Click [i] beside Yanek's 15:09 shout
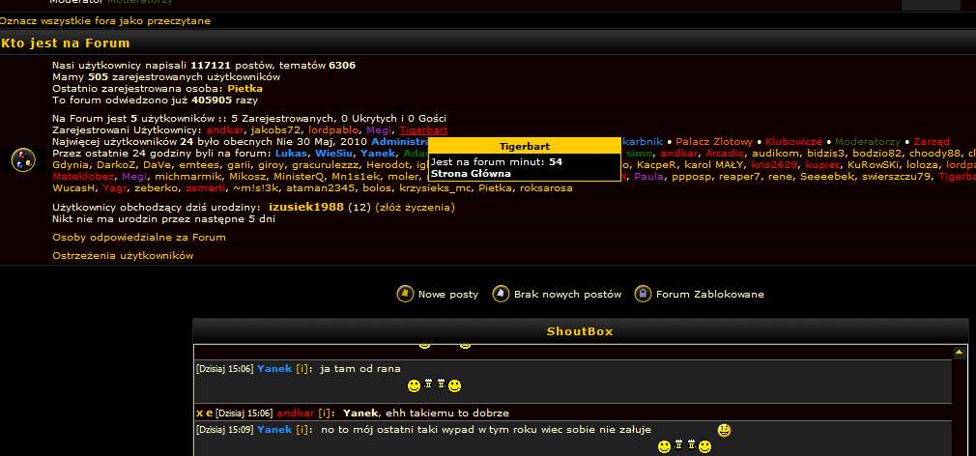The width and height of the screenshot is (976, 456). pos(301,430)
